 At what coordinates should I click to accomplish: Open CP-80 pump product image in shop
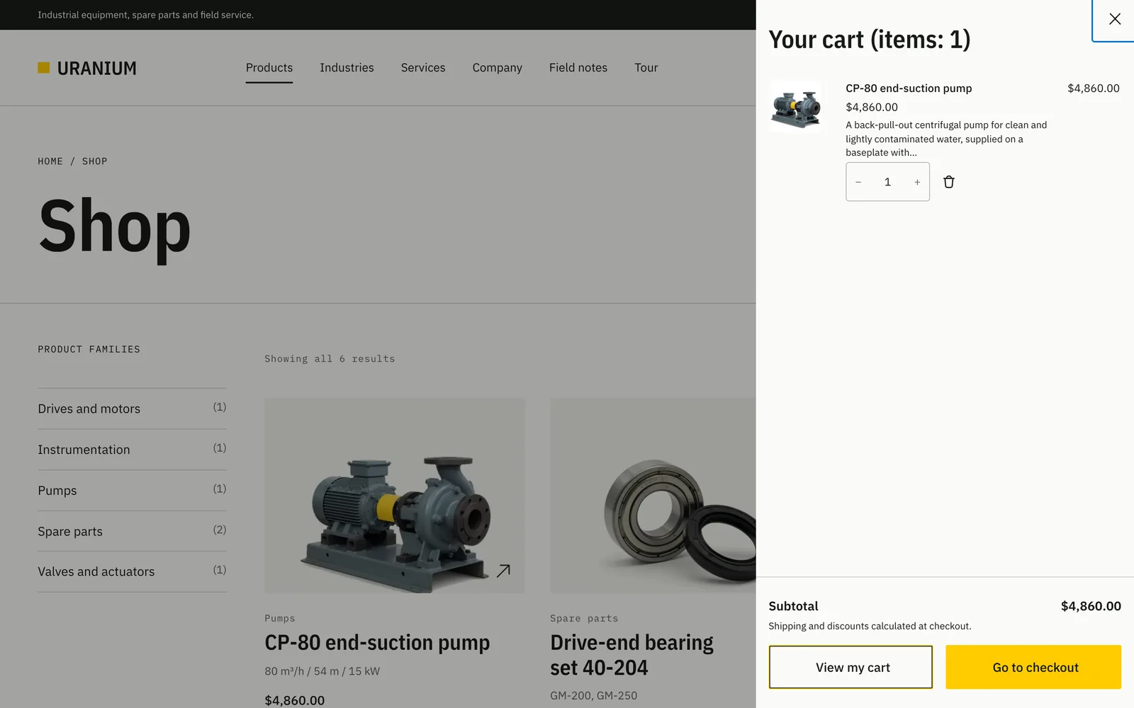(395, 496)
